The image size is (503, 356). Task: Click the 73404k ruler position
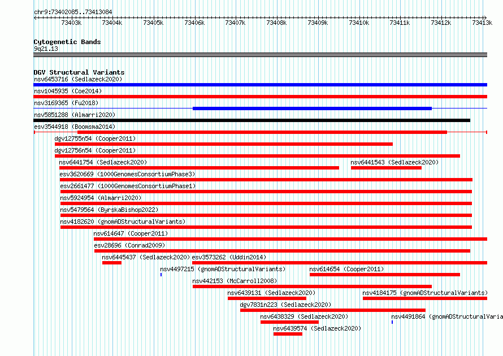[112, 23]
